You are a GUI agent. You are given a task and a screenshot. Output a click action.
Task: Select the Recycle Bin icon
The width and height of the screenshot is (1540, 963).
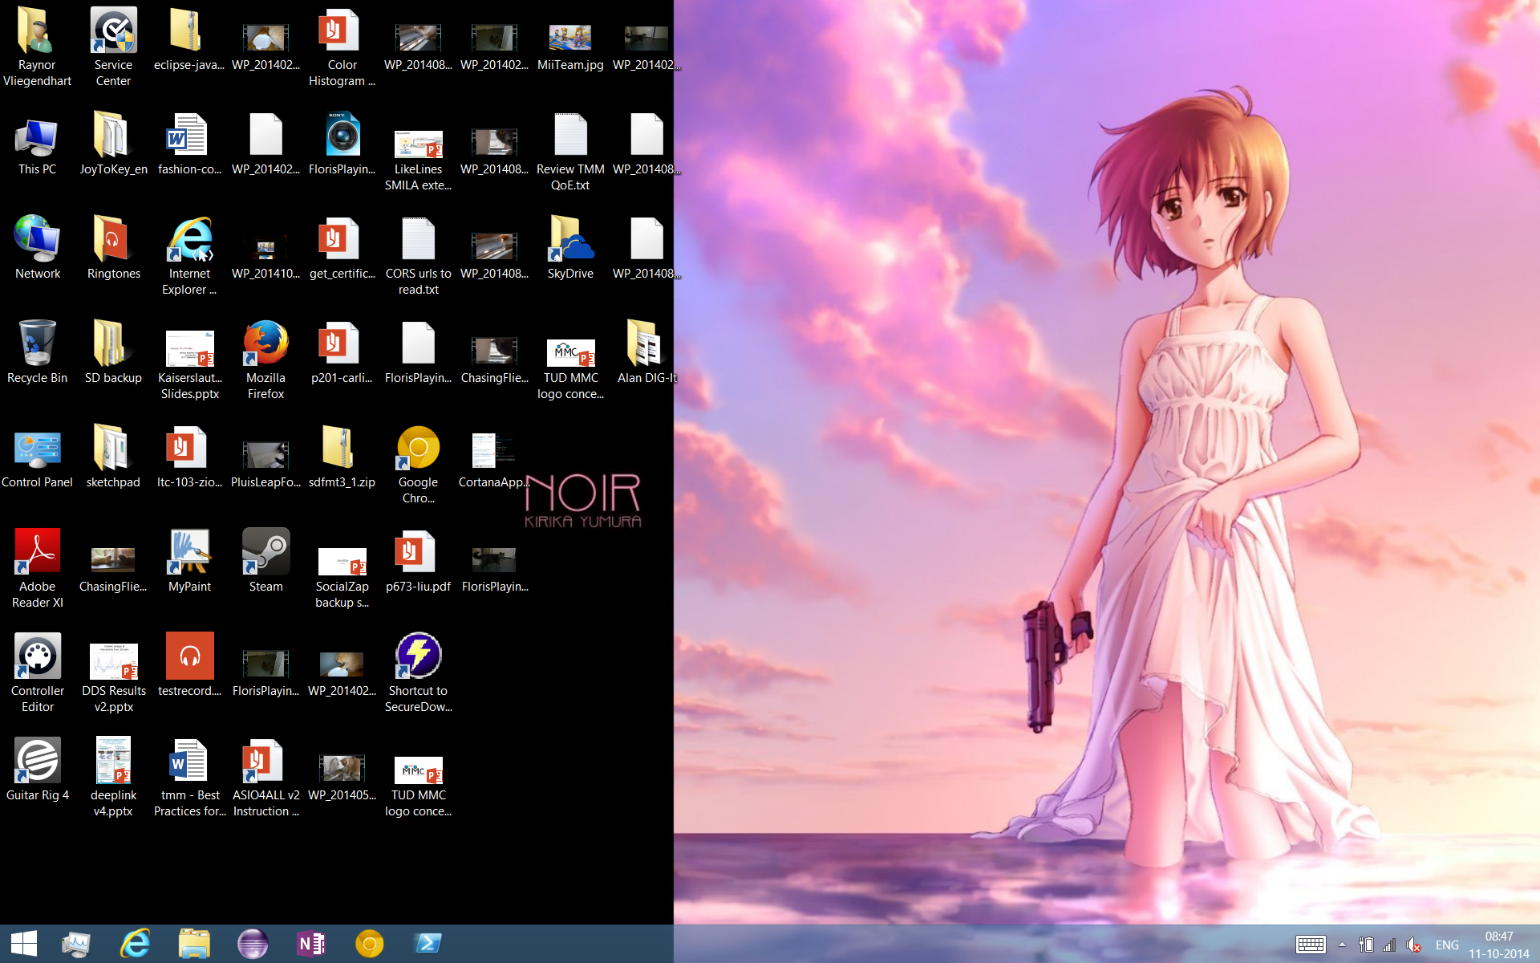38,343
